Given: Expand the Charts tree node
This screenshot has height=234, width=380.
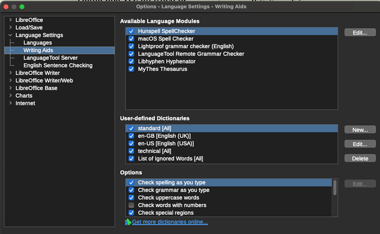Looking at the screenshot, I should coord(10,96).
